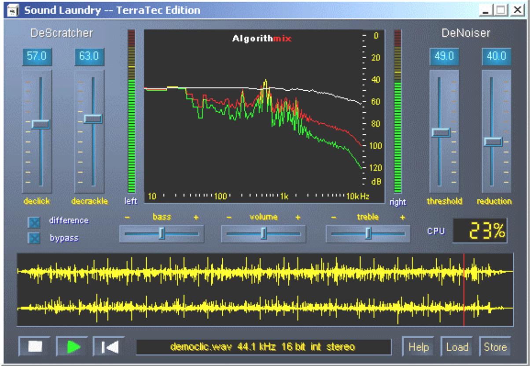Click the CPU 23% readout
This screenshot has height=366, width=530.
[480, 230]
